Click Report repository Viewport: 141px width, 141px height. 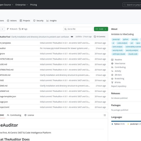119,86
